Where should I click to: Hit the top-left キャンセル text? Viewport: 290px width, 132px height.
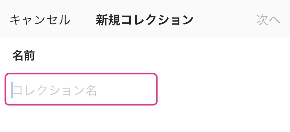click(x=40, y=20)
